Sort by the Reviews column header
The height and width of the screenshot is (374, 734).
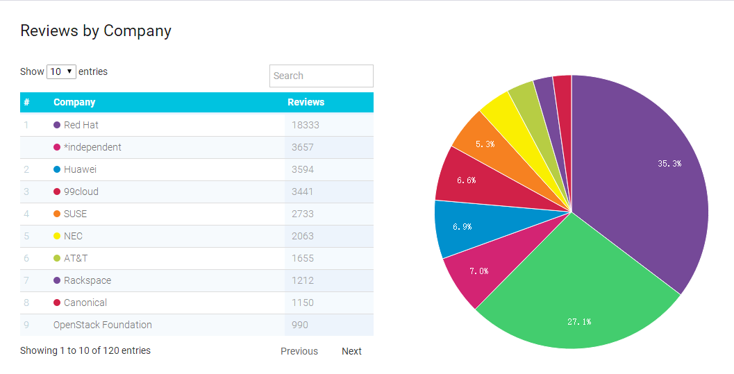point(306,103)
